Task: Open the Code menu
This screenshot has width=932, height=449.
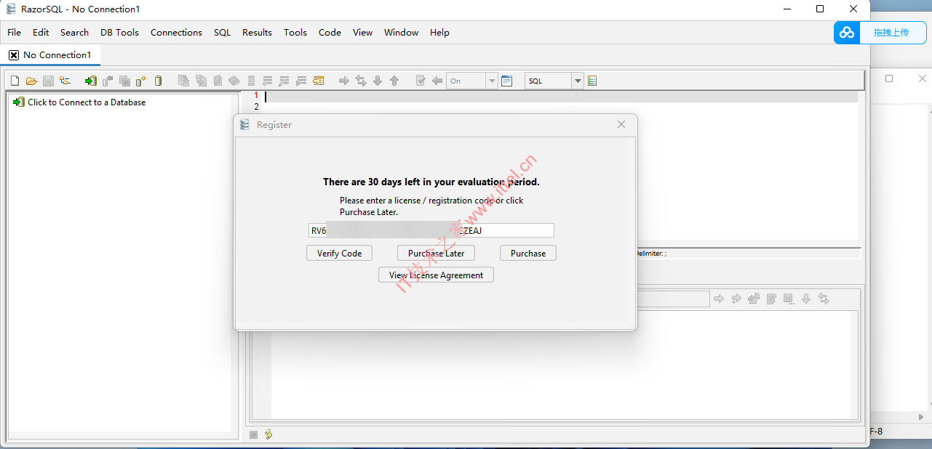Action: click(330, 33)
